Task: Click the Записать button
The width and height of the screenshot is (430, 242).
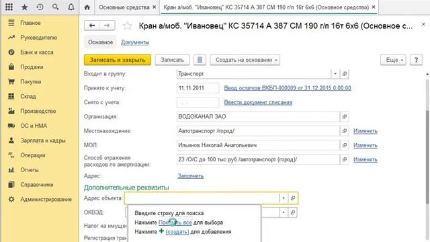Action: click(x=172, y=60)
